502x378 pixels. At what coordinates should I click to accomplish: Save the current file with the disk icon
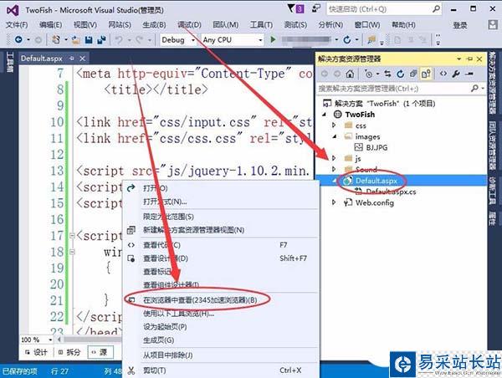(89, 39)
